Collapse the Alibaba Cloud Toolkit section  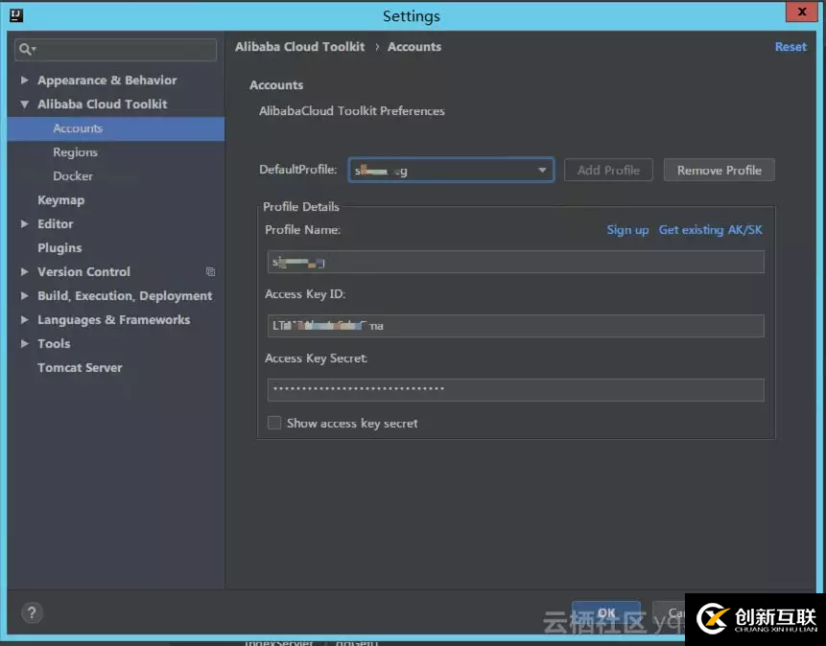[x=25, y=104]
